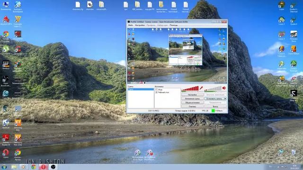This screenshot has width=303, height=170.
Task: Open Google Chrome desktop shortcut in left column
Action: 6,36
